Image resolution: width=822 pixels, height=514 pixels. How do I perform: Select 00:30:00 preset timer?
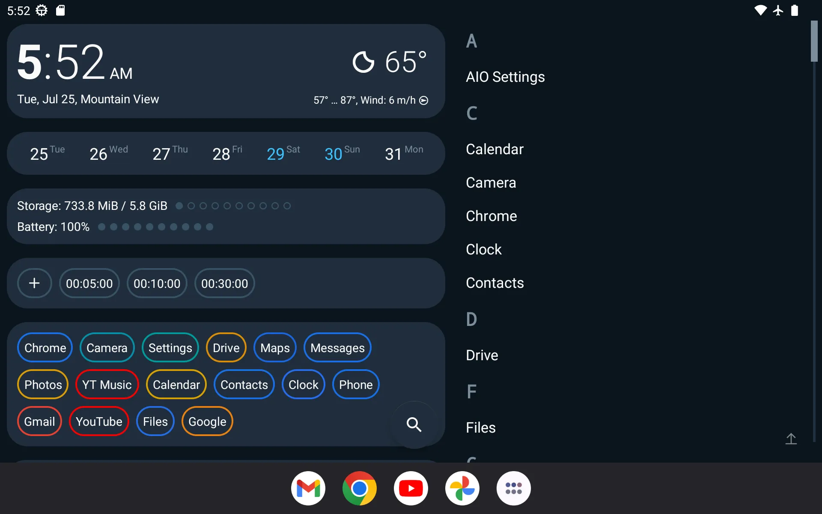(224, 284)
